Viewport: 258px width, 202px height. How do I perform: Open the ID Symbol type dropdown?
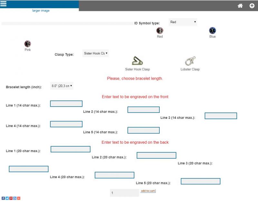click(x=183, y=22)
